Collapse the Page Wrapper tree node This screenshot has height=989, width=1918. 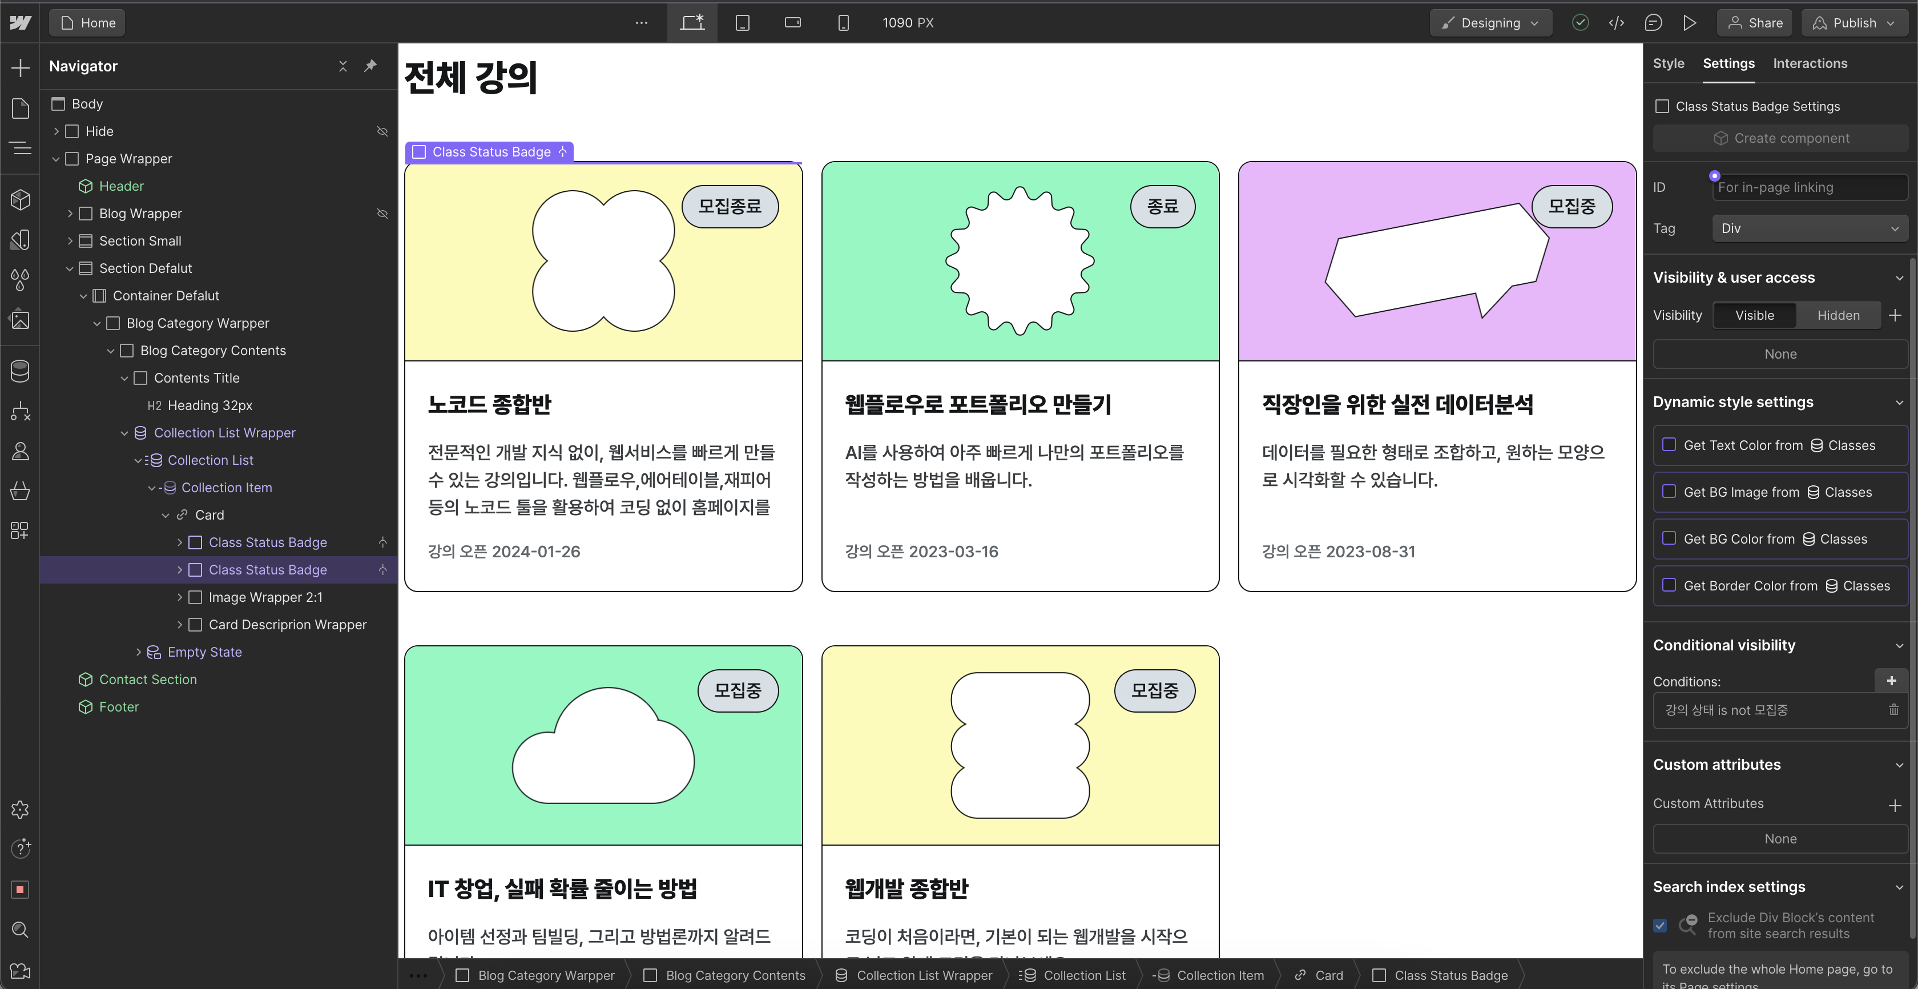click(x=56, y=159)
